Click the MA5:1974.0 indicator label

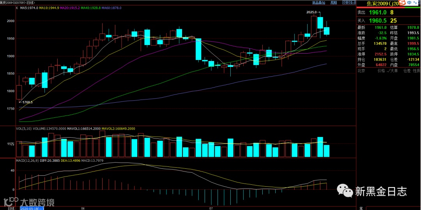28,8
